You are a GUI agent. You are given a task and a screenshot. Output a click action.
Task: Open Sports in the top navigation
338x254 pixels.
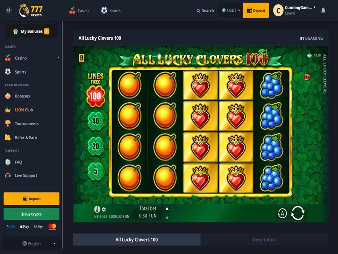coord(111,10)
